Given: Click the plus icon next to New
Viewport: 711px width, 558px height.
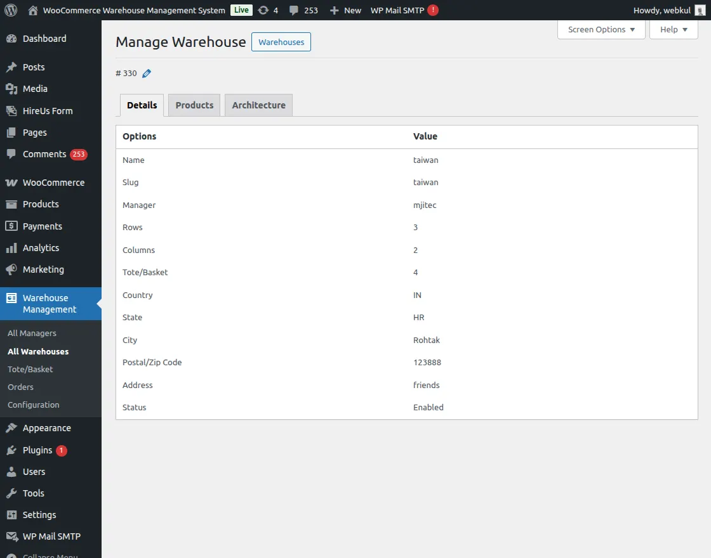Looking at the screenshot, I should point(334,10).
